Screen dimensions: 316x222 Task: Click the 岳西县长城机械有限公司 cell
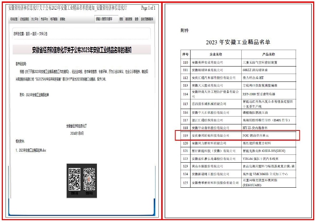(216, 104)
